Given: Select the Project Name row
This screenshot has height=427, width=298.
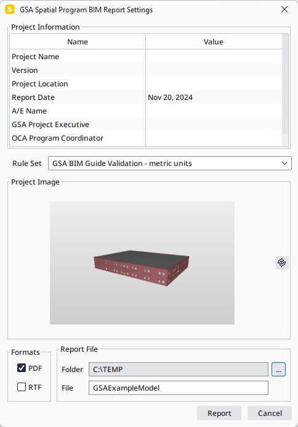Looking at the screenshot, I should [145, 56].
